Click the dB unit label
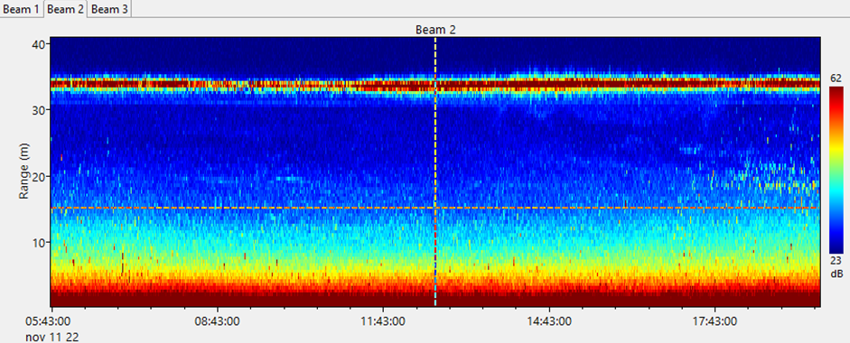This screenshot has height=343, width=850. (x=836, y=274)
